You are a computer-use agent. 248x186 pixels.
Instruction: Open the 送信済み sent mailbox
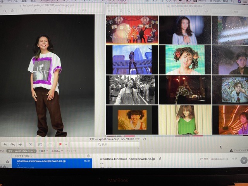[57, 151]
